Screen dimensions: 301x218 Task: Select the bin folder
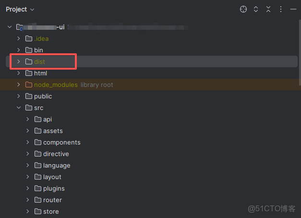[38, 50]
